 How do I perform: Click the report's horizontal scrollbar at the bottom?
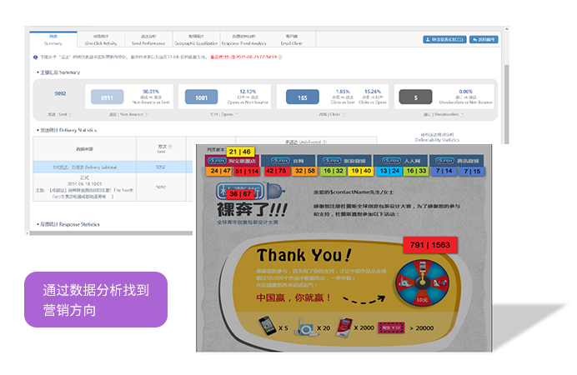pyautogui.click(x=111, y=233)
